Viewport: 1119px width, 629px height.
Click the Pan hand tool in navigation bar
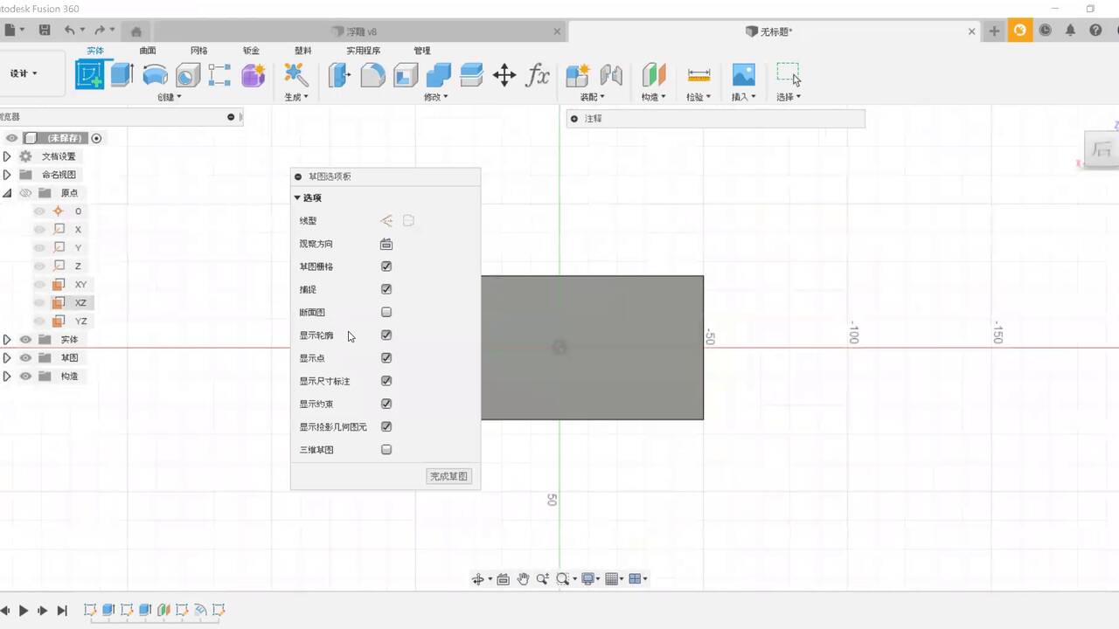(523, 578)
